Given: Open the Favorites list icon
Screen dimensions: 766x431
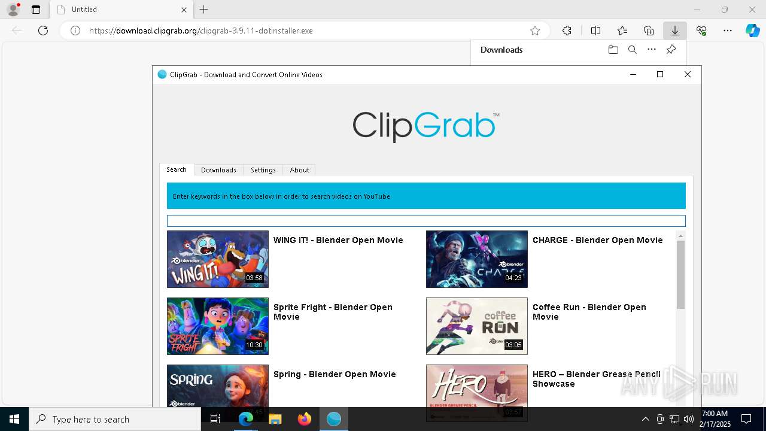Looking at the screenshot, I should (622, 31).
